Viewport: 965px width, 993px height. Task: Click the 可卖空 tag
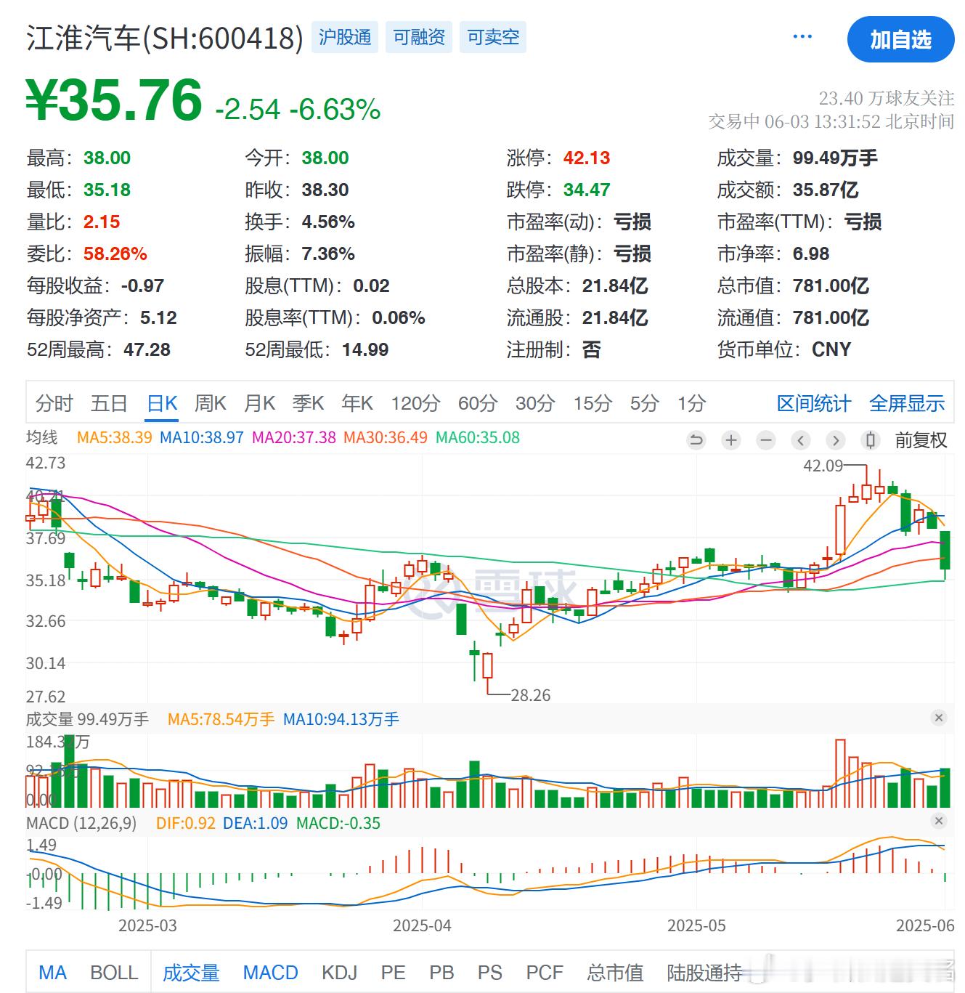pyautogui.click(x=493, y=37)
